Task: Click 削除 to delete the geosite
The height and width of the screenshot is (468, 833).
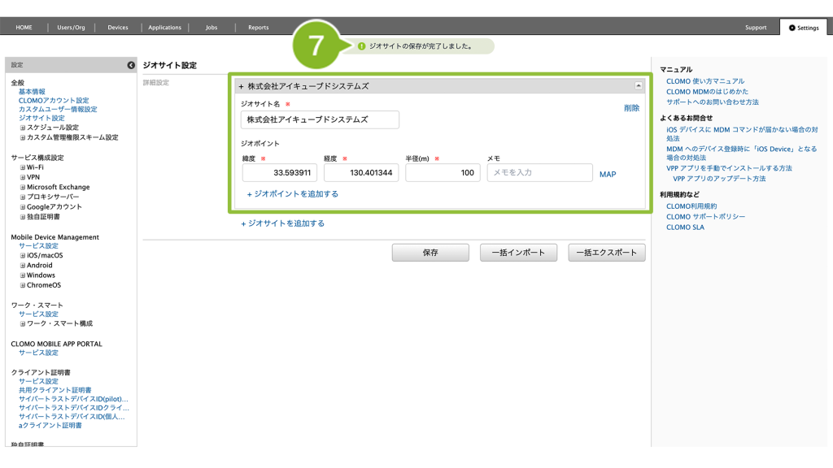Action: (x=631, y=108)
